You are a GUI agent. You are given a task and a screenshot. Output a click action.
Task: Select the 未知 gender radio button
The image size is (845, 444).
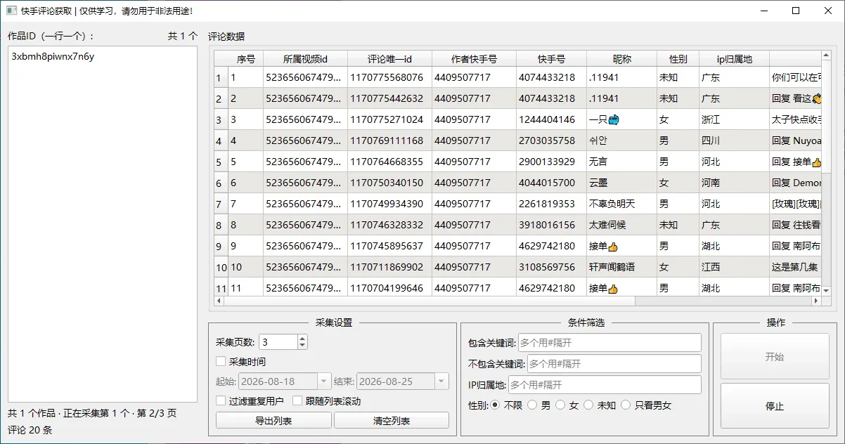[x=588, y=405]
